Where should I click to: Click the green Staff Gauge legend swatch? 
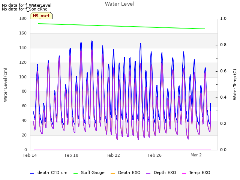[x=75, y=173]
